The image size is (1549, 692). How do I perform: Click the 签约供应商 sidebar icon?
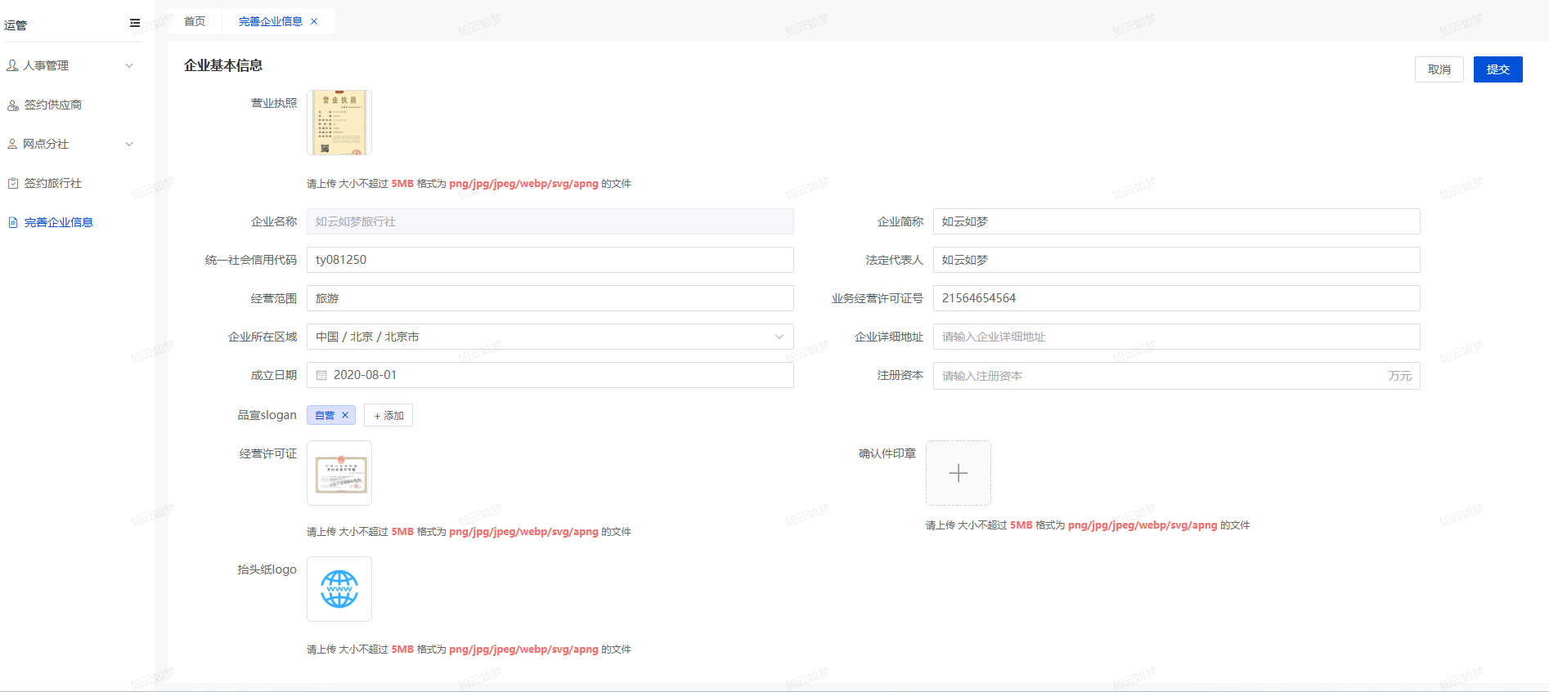pyautogui.click(x=13, y=105)
